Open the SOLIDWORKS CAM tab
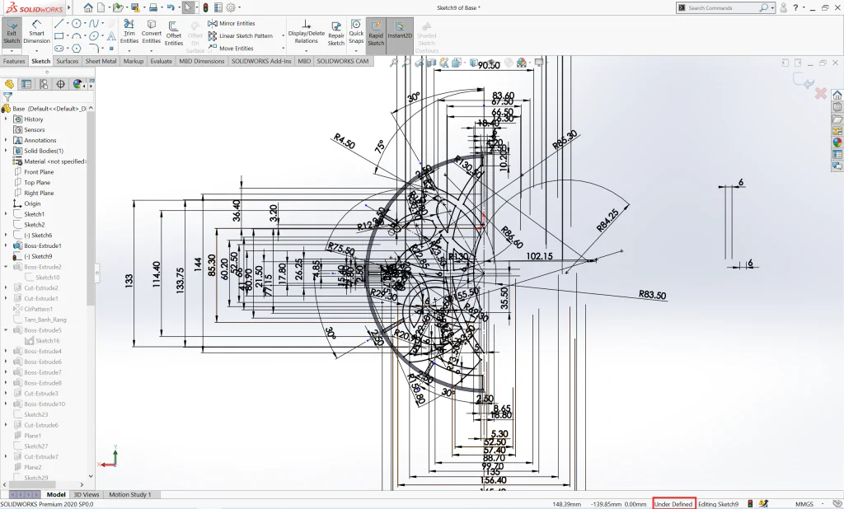Viewport: 844px width, 509px height. [x=342, y=61]
